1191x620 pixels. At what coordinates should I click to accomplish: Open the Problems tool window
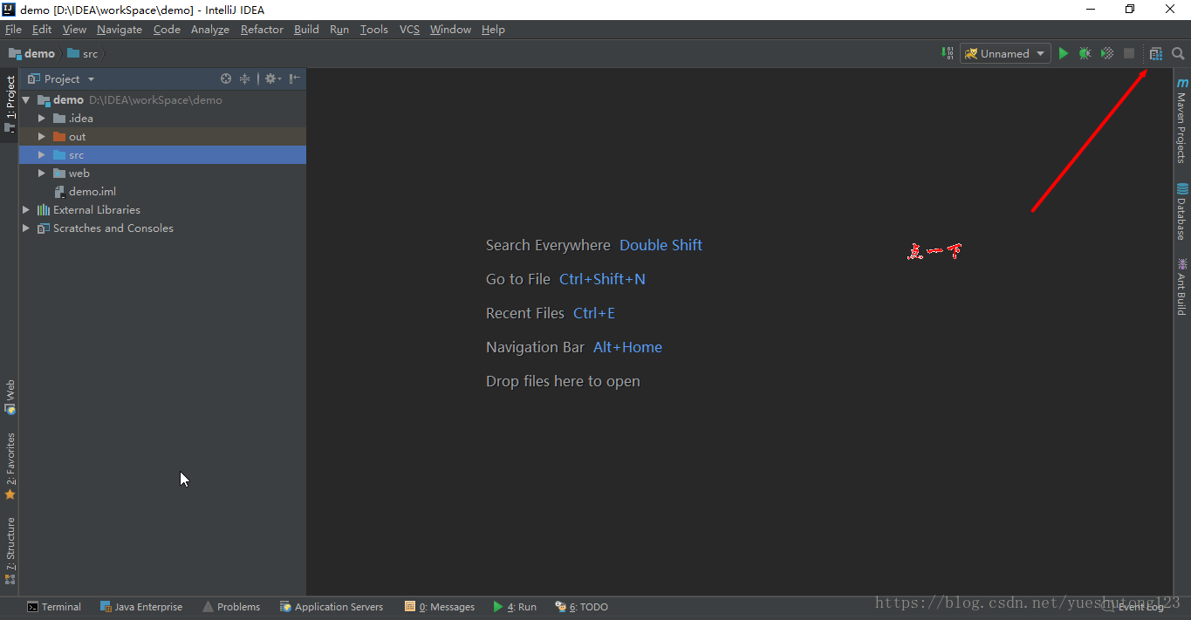pyautogui.click(x=231, y=607)
